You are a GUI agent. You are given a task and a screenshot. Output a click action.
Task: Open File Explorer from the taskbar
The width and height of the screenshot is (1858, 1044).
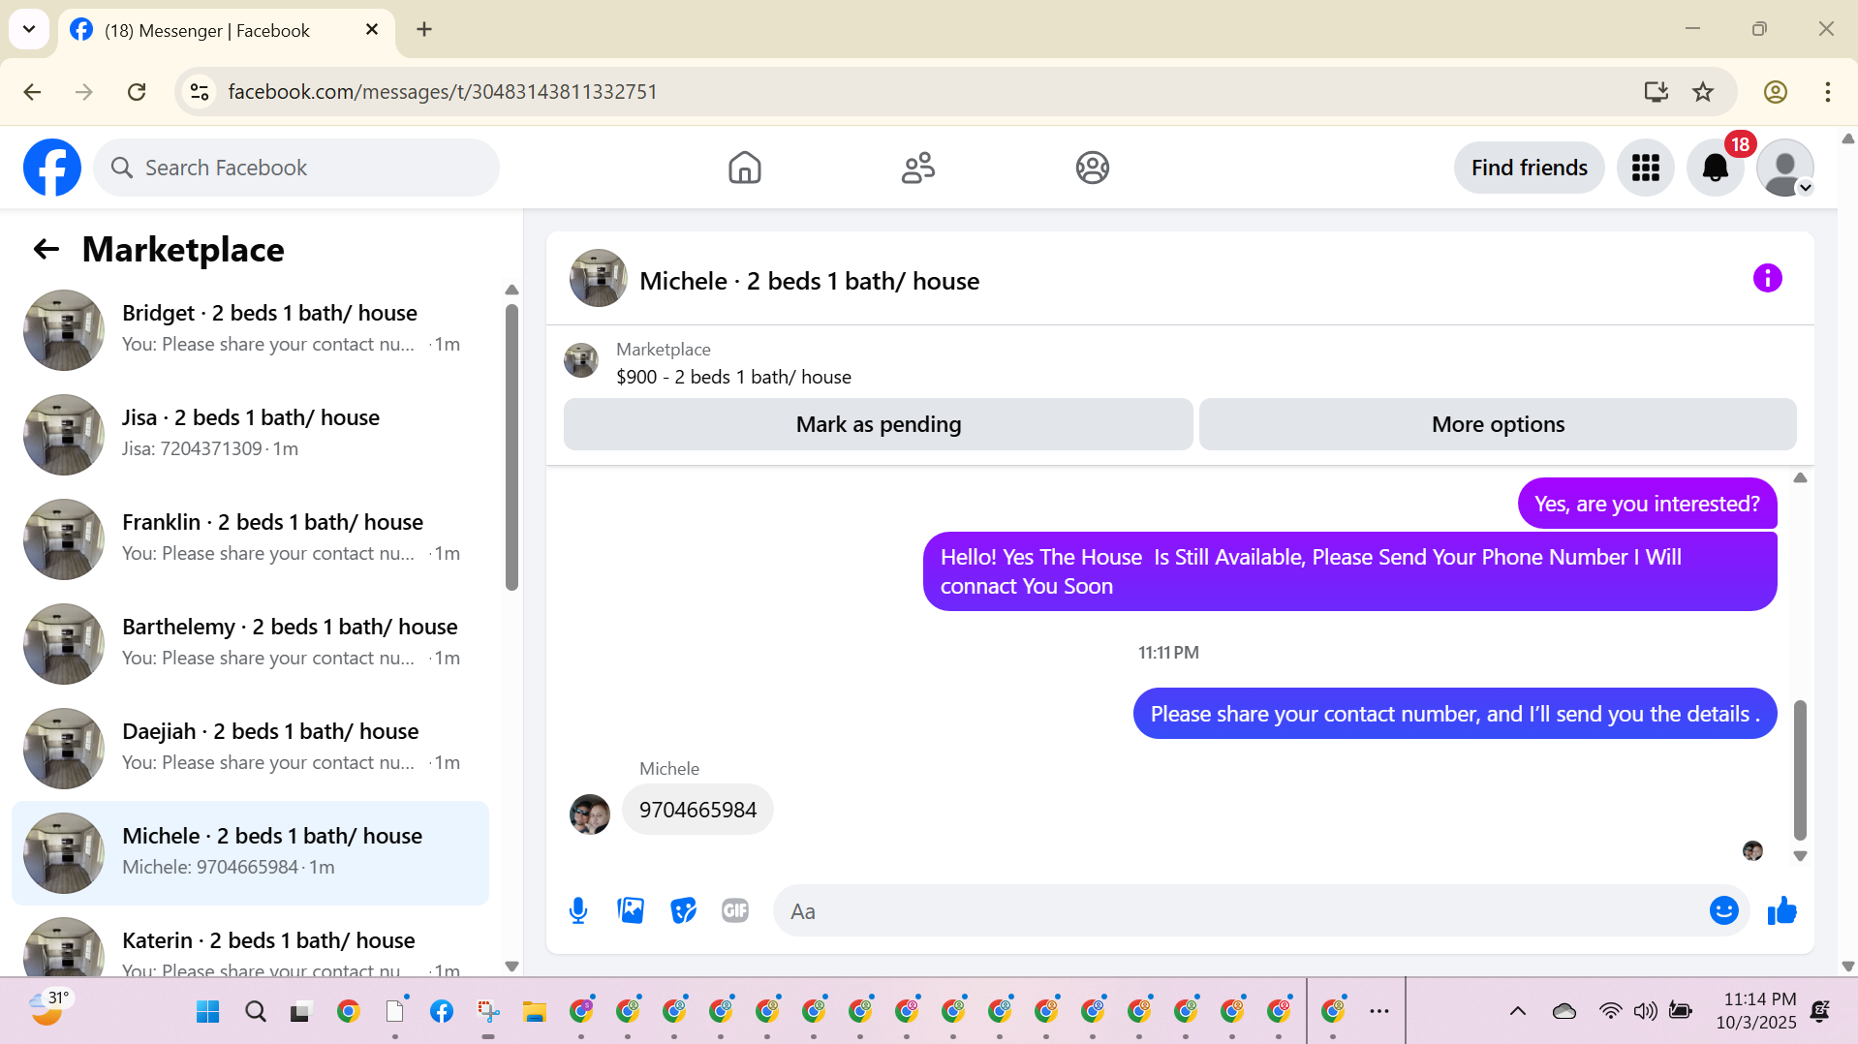coord(535,1012)
